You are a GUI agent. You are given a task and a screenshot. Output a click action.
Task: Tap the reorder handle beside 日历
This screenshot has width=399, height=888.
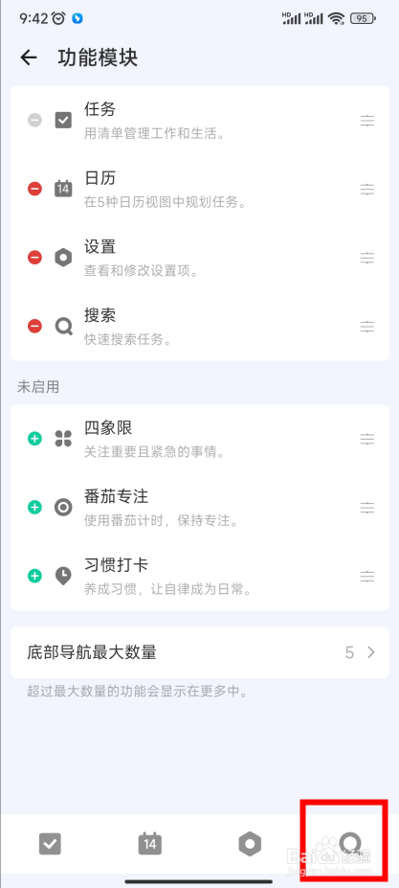tap(367, 189)
